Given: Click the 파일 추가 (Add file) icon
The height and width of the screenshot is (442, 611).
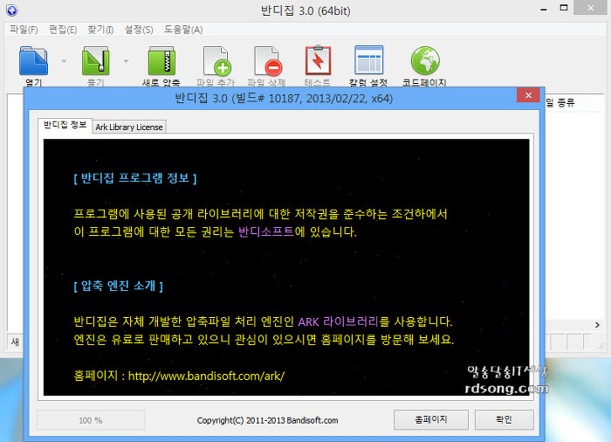Looking at the screenshot, I should 216,61.
